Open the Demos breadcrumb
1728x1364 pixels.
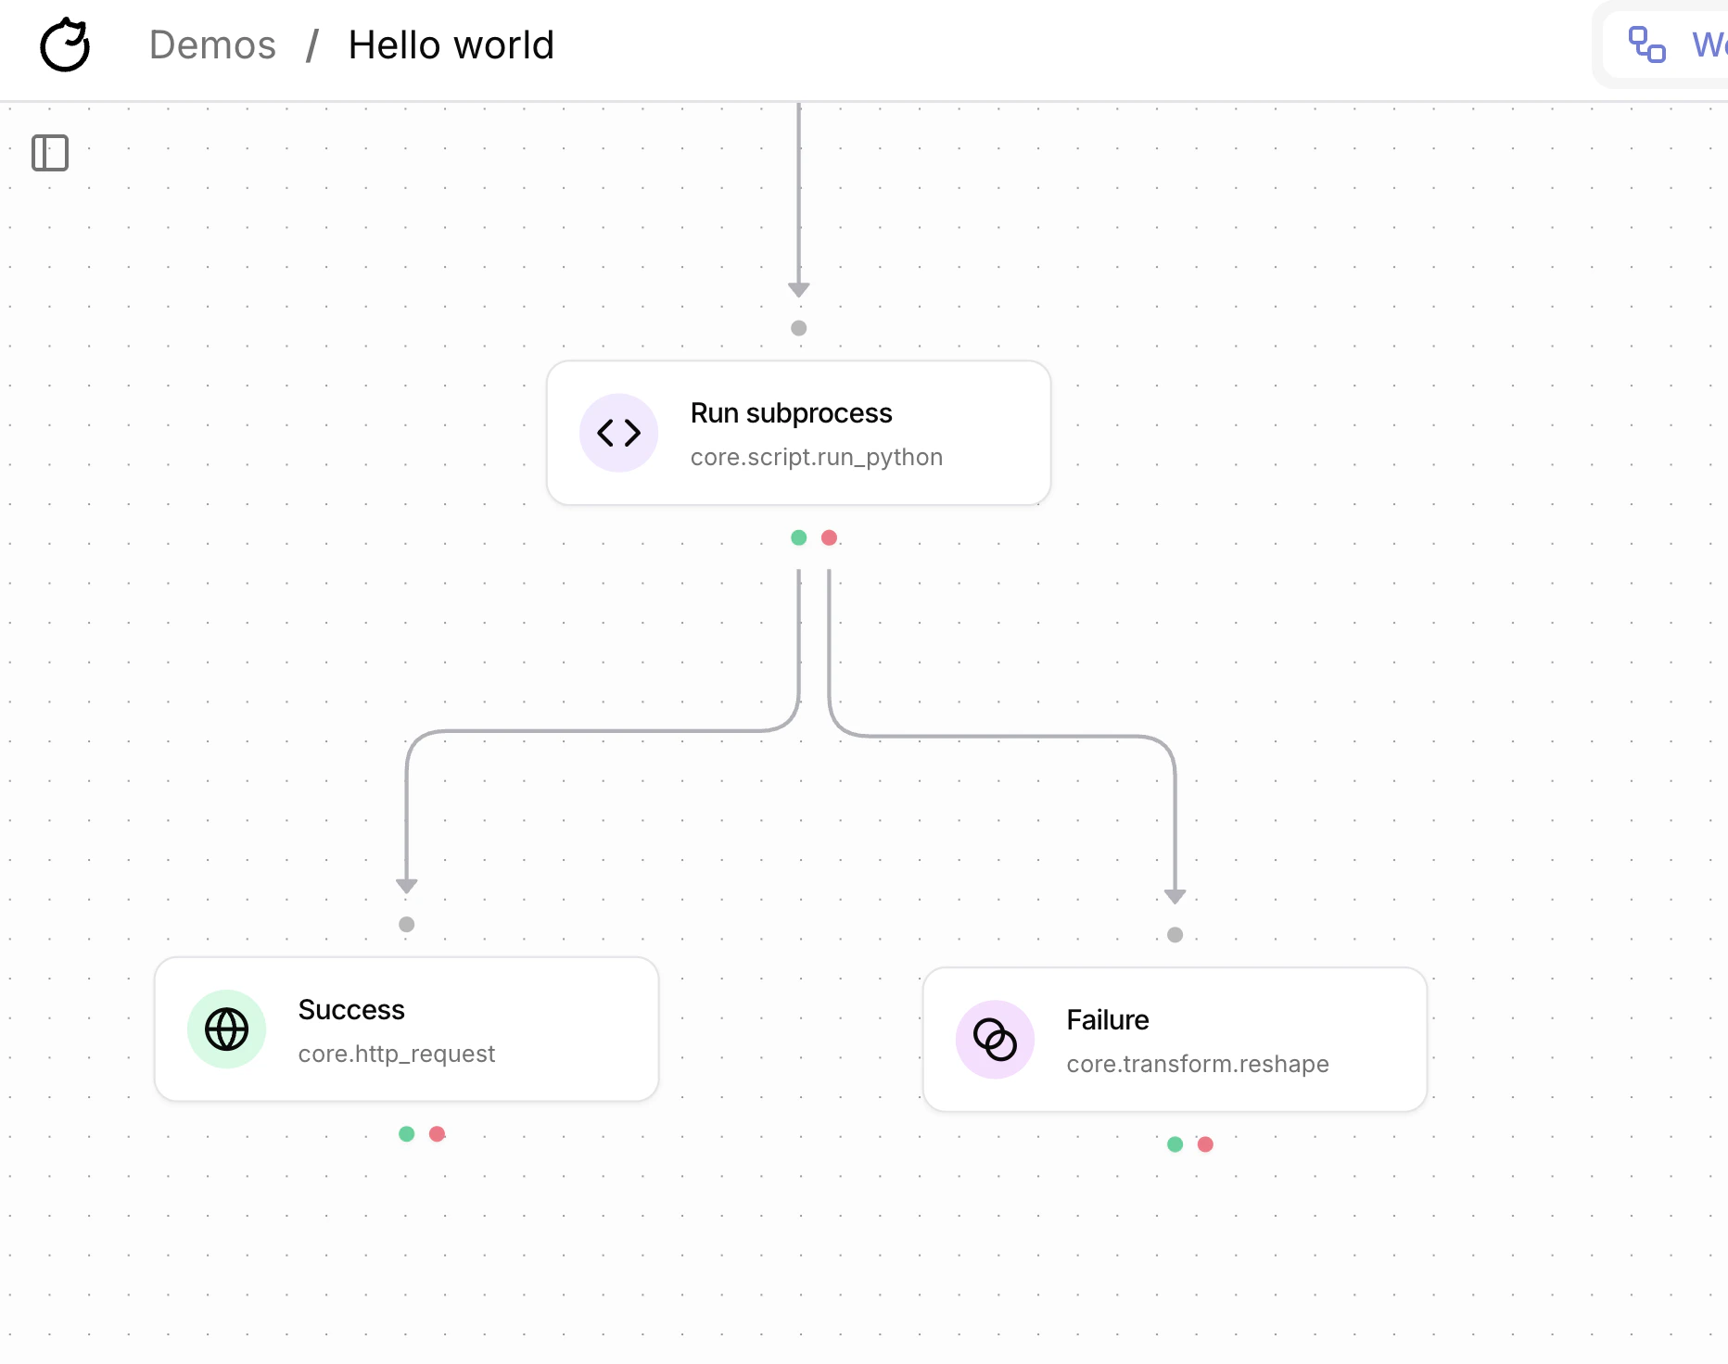coord(212,44)
